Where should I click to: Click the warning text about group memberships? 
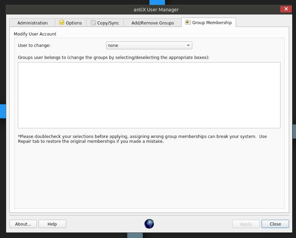tap(148, 139)
